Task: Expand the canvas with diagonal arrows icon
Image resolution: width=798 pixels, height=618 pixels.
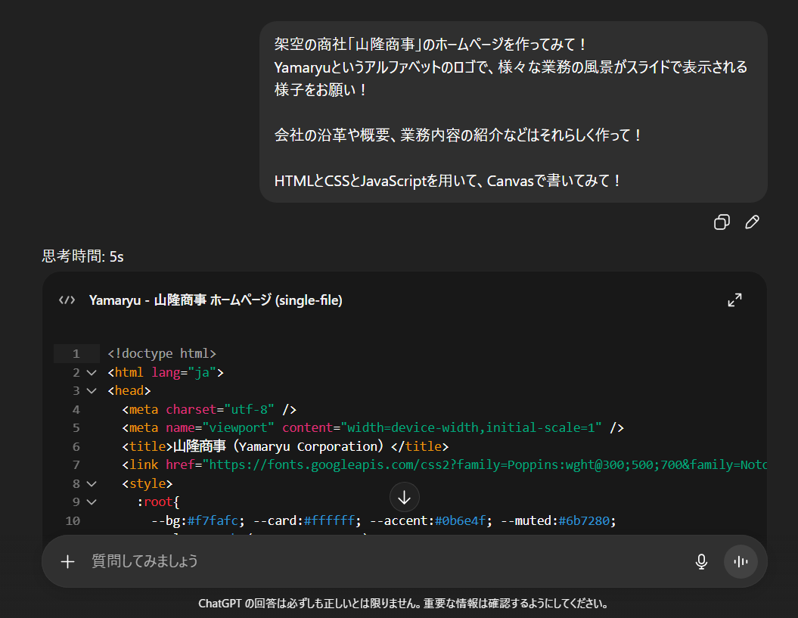Action: point(734,300)
